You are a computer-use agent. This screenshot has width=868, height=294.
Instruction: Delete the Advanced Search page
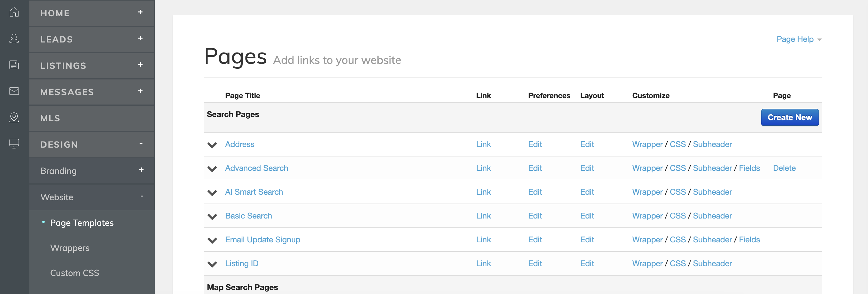(x=784, y=168)
